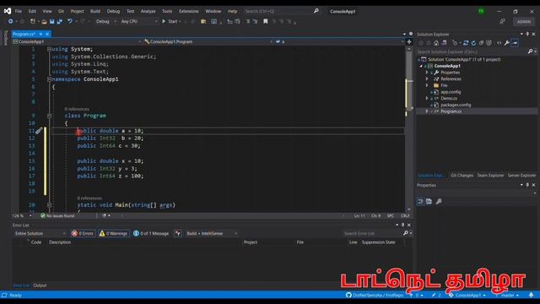Select app.config in Solution Explorer

click(x=451, y=92)
